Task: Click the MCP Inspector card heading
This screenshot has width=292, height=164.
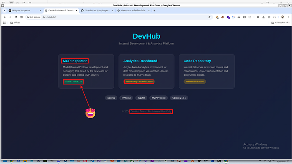Action: (x=75, y=61)
